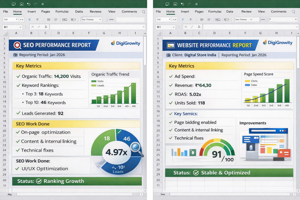
Task: Click the File menu in the right window
Action: (x=158, y=12)
